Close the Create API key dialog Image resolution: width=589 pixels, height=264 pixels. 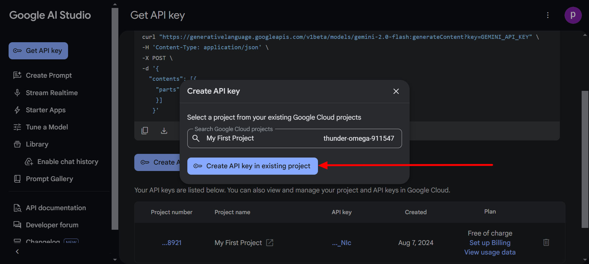point(396,91)
